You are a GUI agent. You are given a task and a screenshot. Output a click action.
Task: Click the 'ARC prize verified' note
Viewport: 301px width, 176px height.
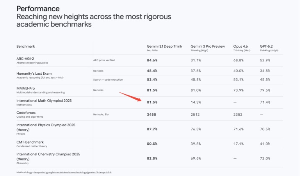(104, 60)
